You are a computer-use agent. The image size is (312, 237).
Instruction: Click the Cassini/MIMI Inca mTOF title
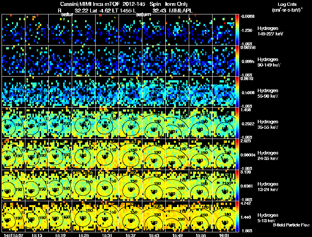[89, 4]
